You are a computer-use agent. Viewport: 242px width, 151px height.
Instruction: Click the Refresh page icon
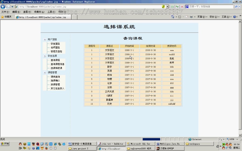coord(177,7)
